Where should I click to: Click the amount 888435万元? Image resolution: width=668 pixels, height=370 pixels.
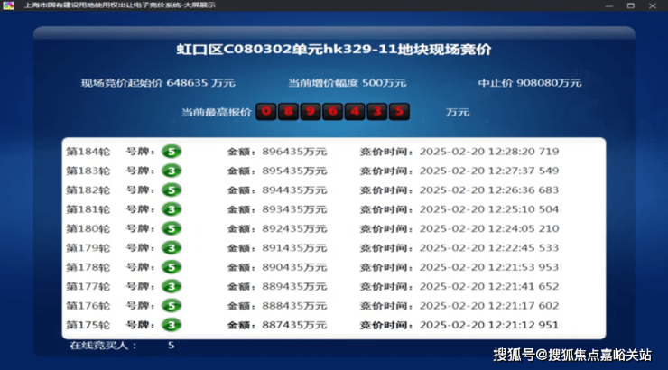(x=294, y=306)
